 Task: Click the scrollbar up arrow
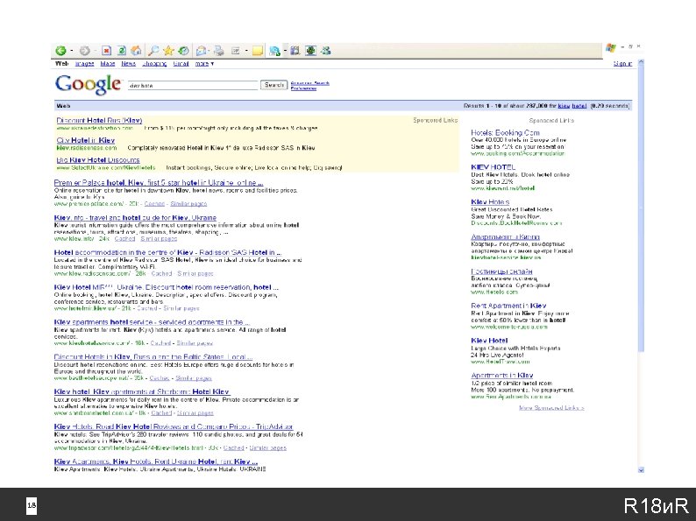[x=641, y=63]
